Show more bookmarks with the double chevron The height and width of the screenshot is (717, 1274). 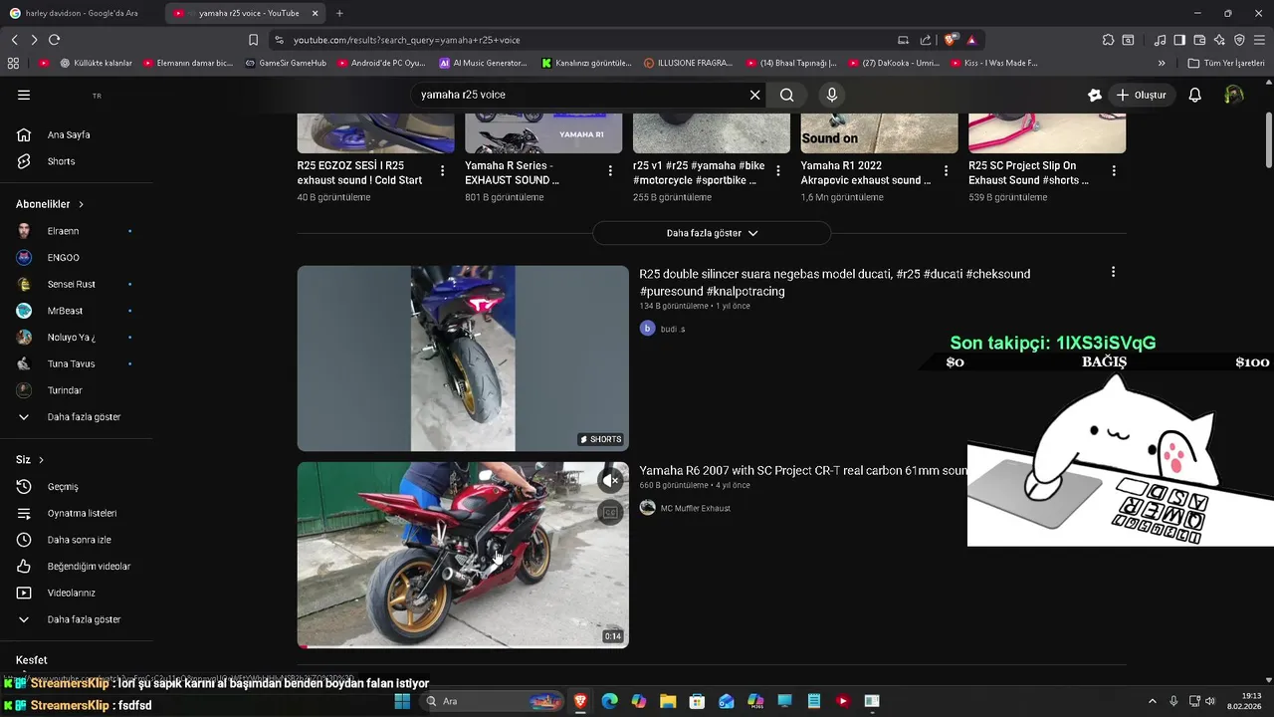pyautogui.click(x=1162, y=63)
